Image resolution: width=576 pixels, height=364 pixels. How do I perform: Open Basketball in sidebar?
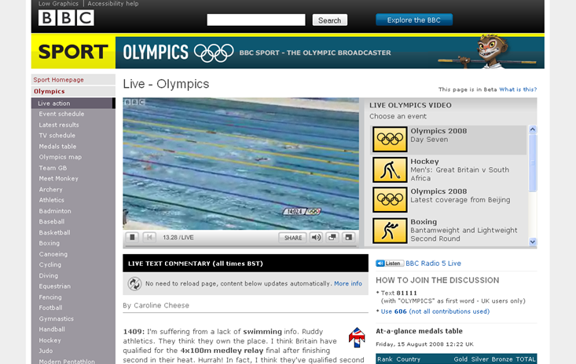tap(54, 233)
